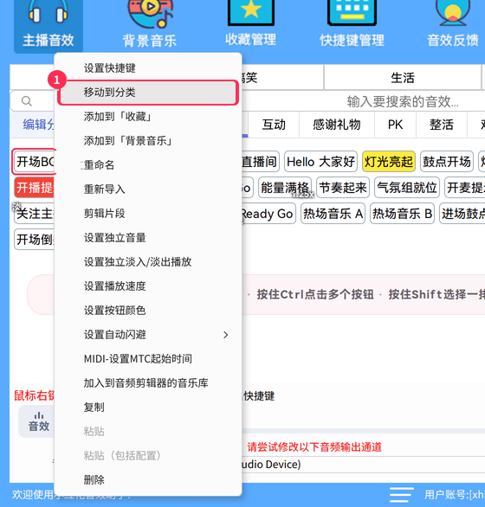Expand the 设置自动闪避 submenu arrow

coord(226,335)
